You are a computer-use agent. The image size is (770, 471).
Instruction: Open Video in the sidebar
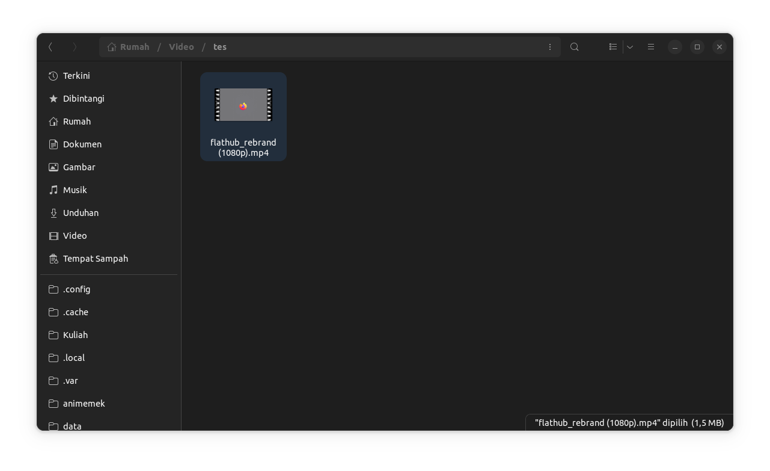(x=109, y=236)
